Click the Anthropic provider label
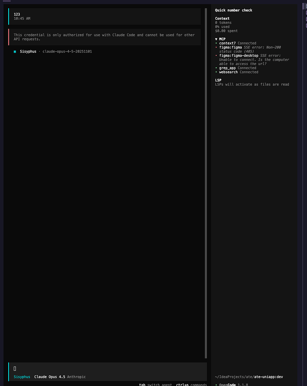The image size is (307, 386). (x=76, y=377)
